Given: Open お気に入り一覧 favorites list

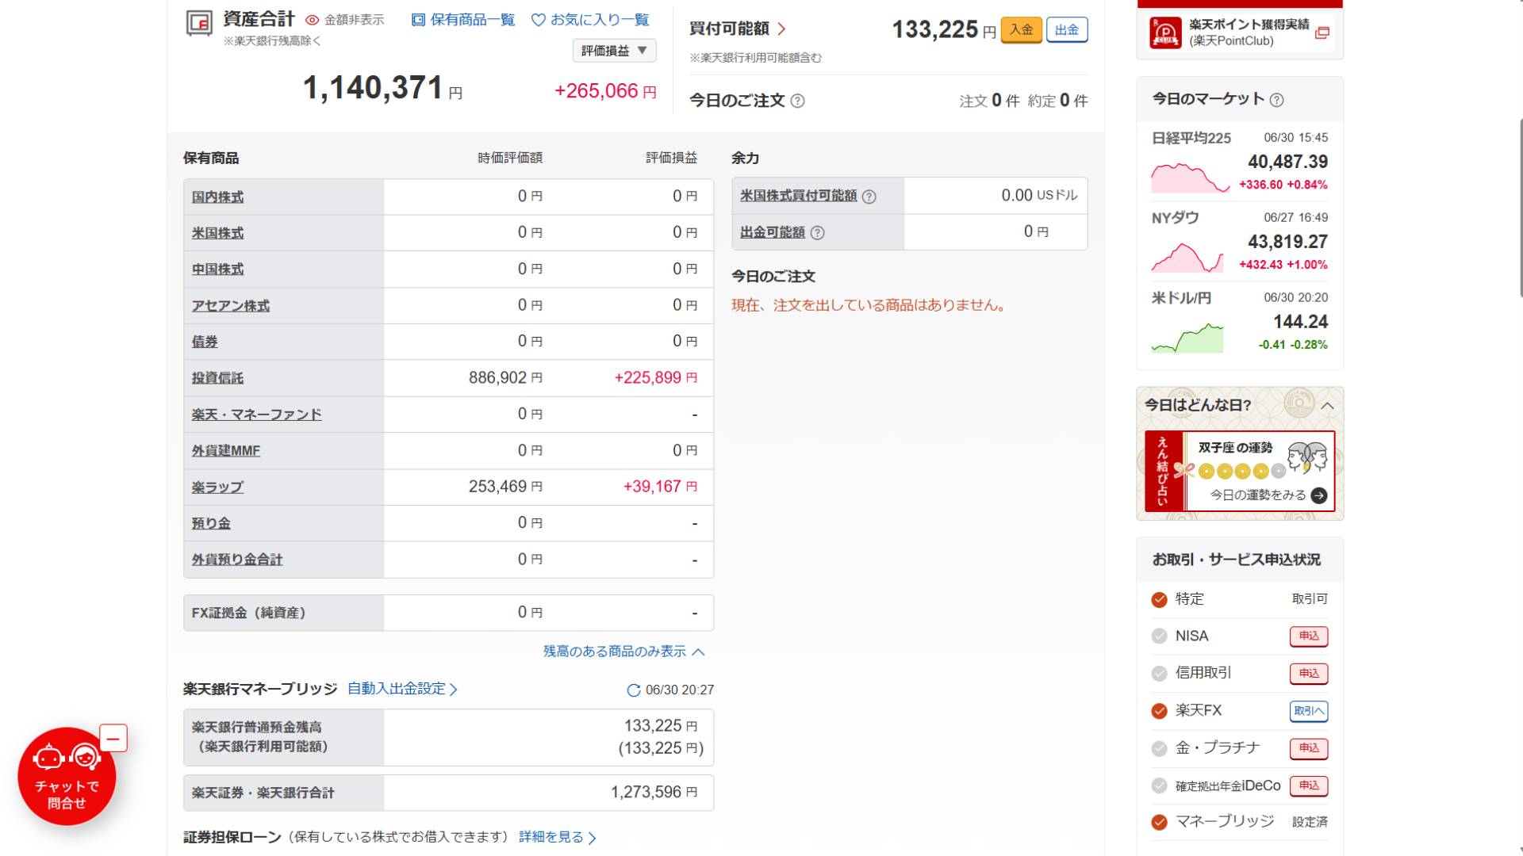Looking at the screenshot, I should coord(590,20).
